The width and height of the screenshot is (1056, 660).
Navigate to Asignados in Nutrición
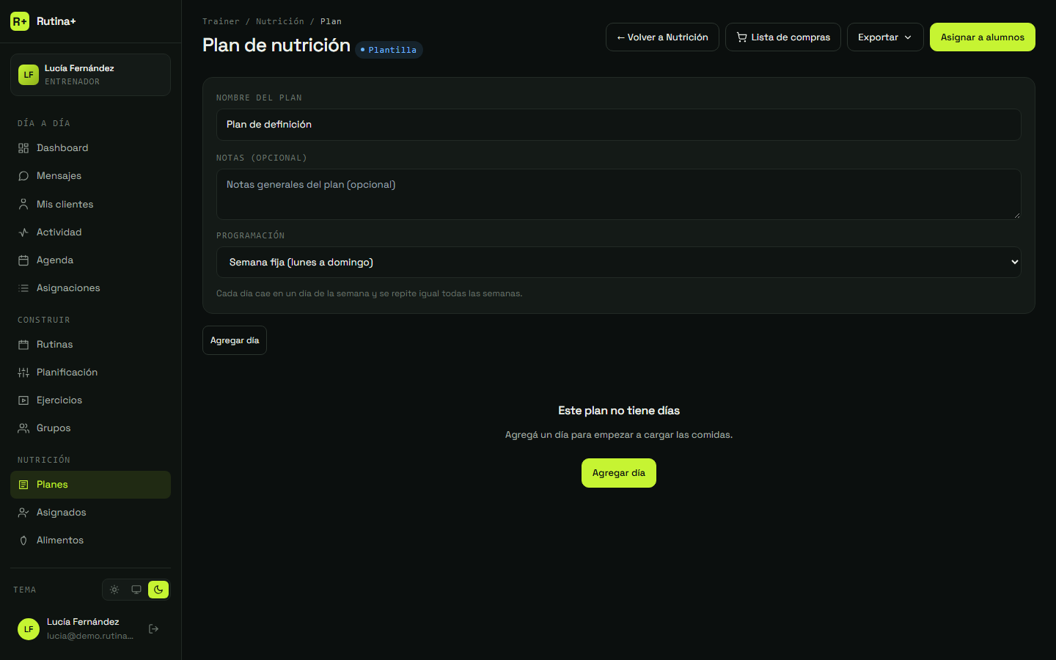(x=90, y=513)
